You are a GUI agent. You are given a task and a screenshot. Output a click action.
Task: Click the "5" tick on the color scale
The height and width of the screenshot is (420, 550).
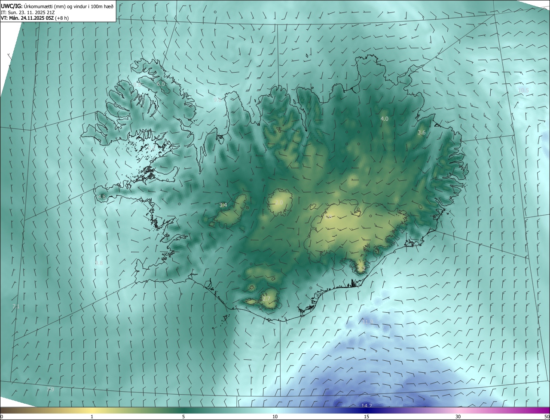pos(183,417)
